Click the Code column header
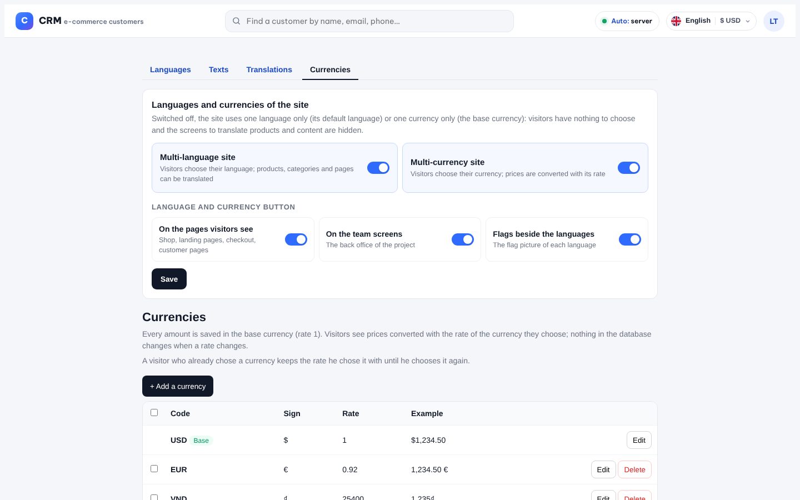This screenshot has width=800, height=500. (180, 413)
